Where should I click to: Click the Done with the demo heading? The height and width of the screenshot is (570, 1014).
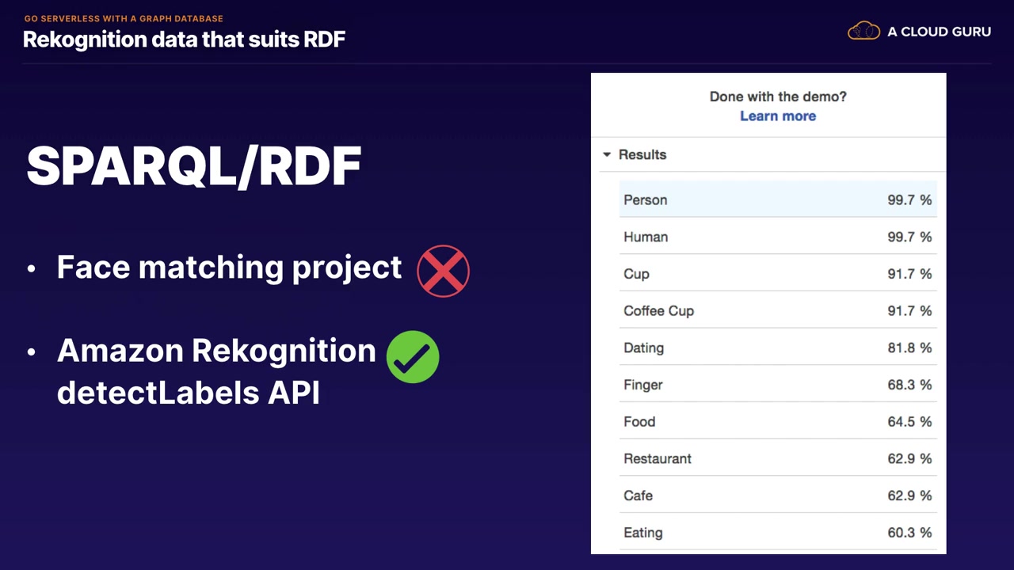pyautogui.click(x=777, y=97)
